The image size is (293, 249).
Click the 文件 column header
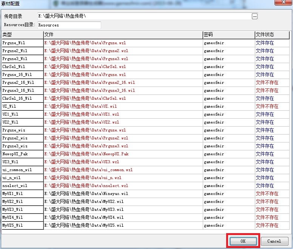click(x=123, y=35)
